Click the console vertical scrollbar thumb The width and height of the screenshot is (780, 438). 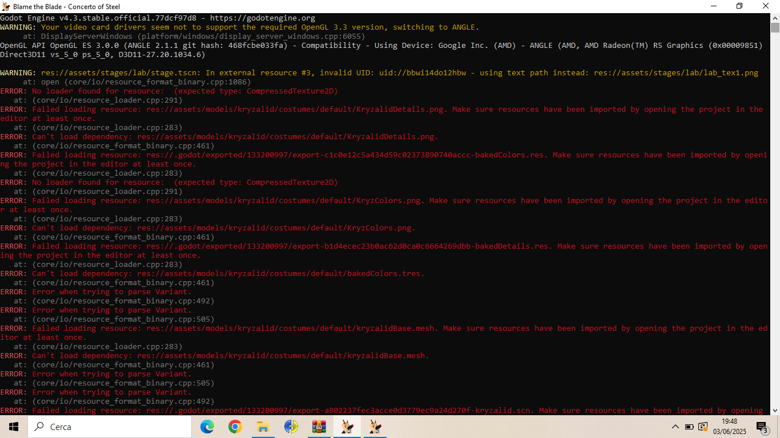click(x=775, y=28)
